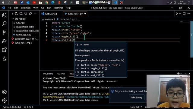Open the Extensions view
The height and width of the screenshot is (109, 193).
click(4, 50)
